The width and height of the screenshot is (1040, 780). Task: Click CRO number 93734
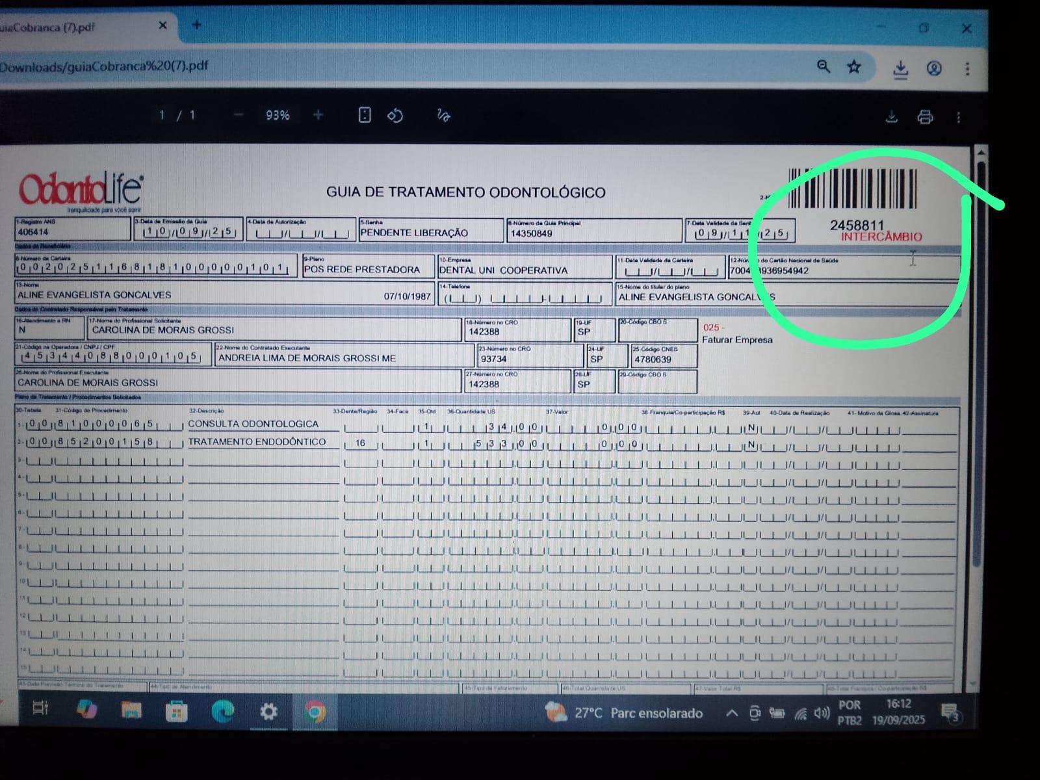pos(493,359)
